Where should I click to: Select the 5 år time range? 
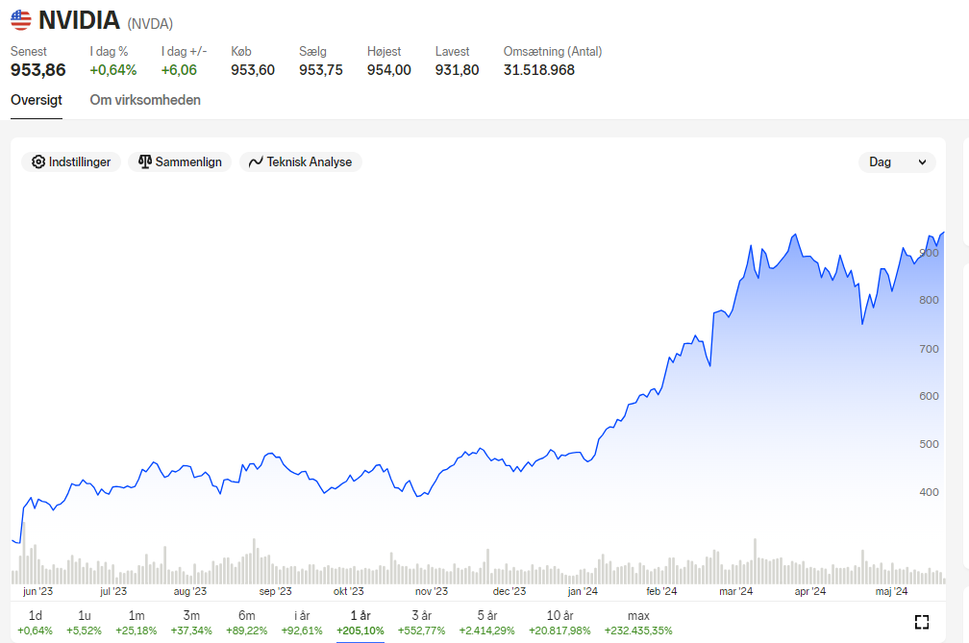point(487,623)
